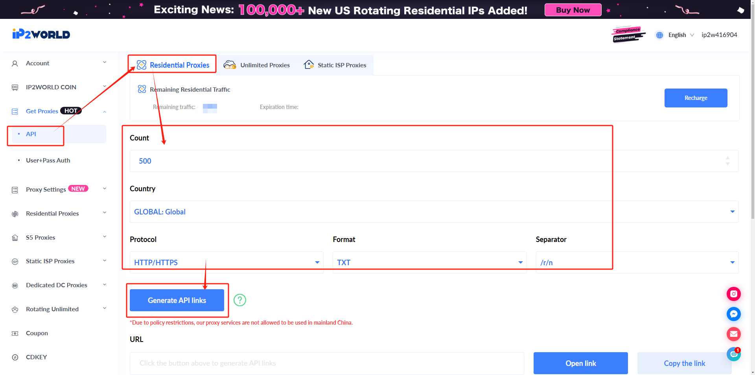Click the Instagram floating icon
The height and width of the screenshot is (375, 755).
coord(733,294)
